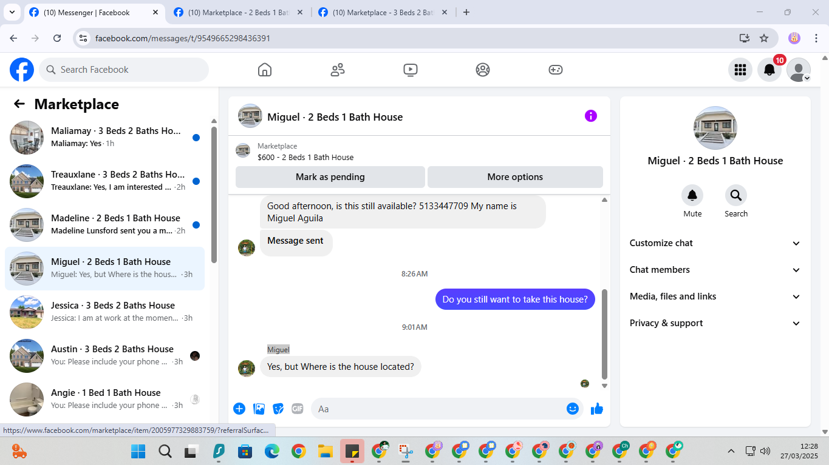Open Austin 3 Beds 2 Baths House conversation
829x465 pixels.
coord(104,356)
